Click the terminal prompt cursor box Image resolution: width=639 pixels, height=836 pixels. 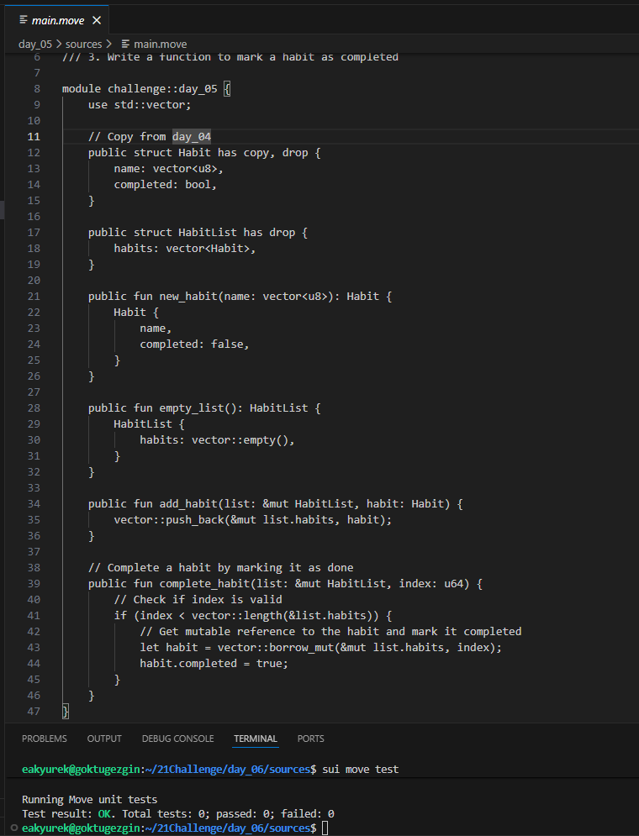click(x=325, y=828)
